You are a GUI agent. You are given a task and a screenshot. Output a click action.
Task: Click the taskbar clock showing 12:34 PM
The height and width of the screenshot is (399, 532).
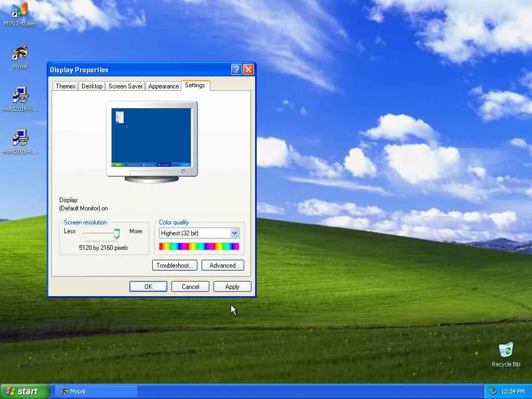pyautogui.click(x=513, y=392)
